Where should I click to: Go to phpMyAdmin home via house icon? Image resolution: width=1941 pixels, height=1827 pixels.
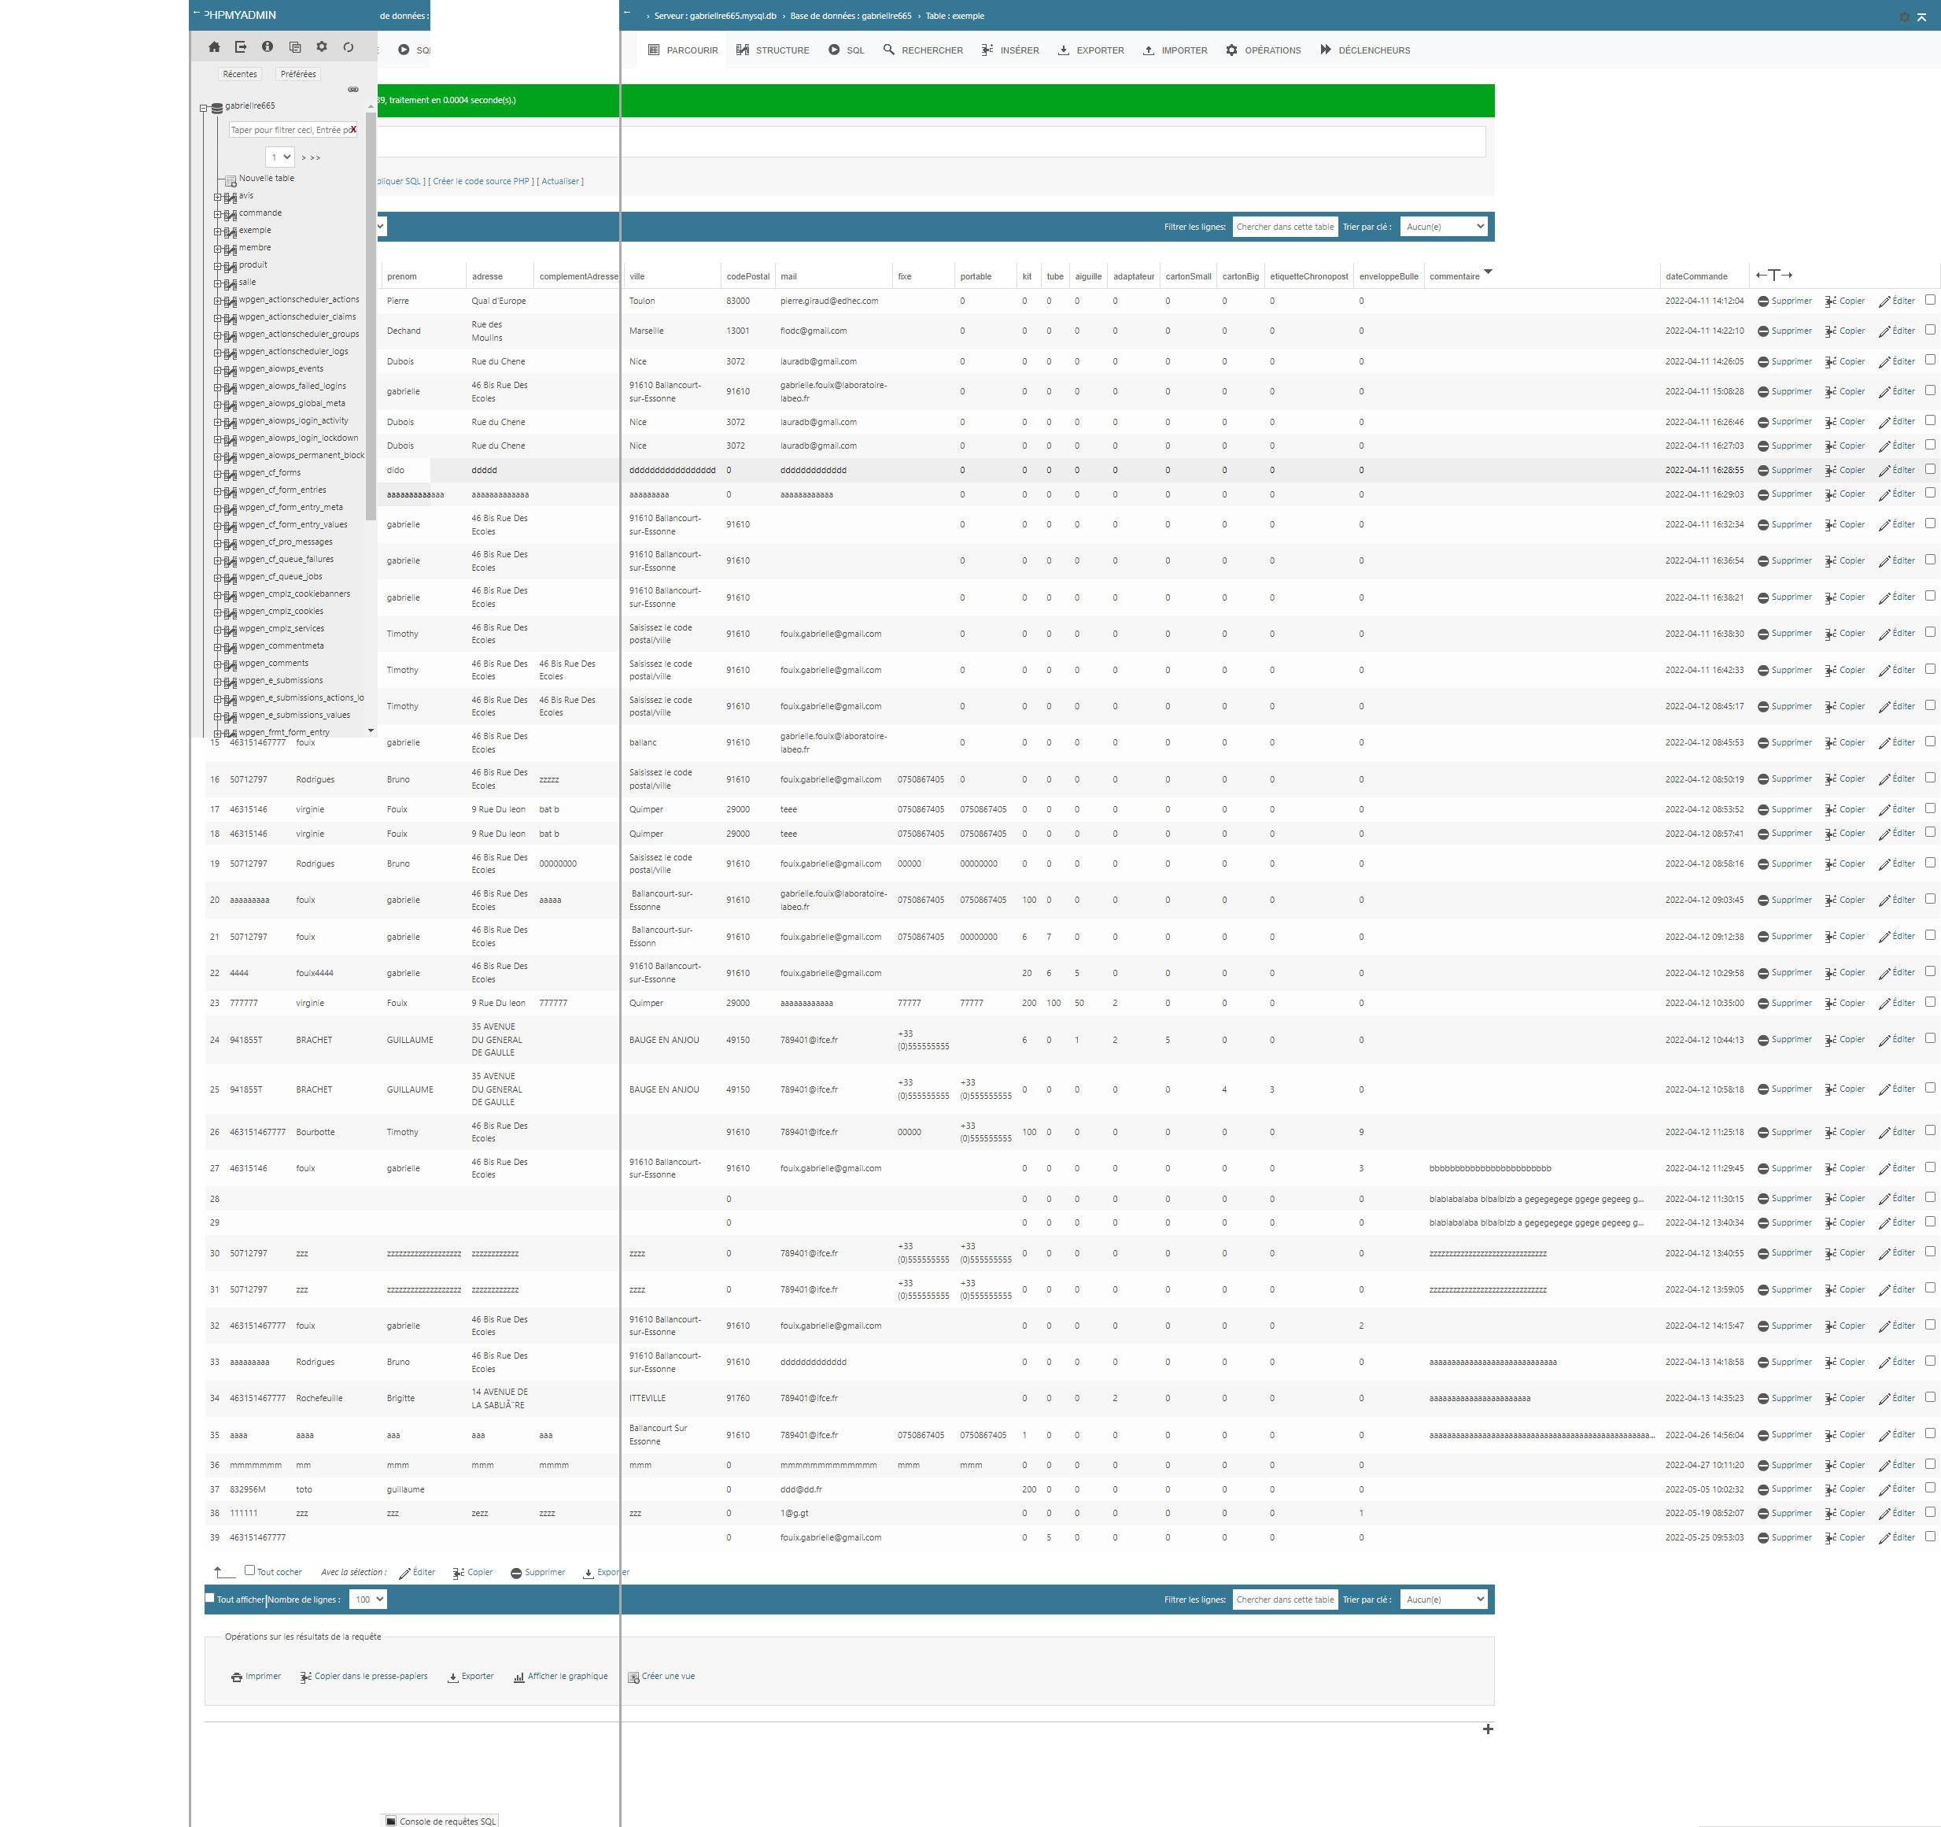(215, 47)
